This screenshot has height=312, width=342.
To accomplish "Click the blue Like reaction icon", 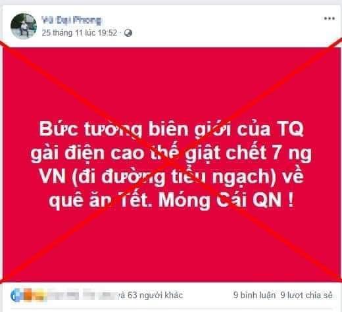I will point(16,296).
